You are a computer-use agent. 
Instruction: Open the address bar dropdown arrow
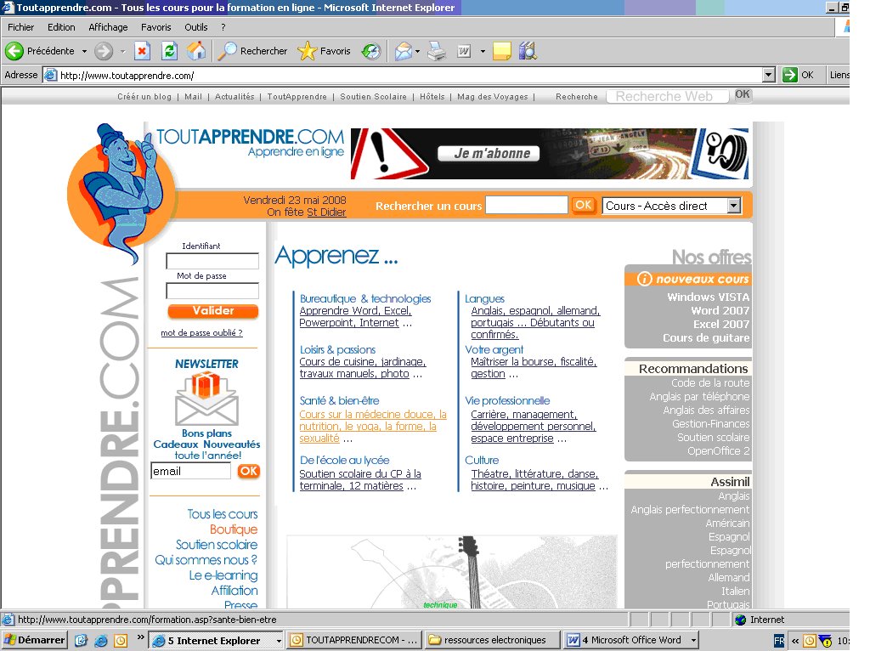[768, 75]
